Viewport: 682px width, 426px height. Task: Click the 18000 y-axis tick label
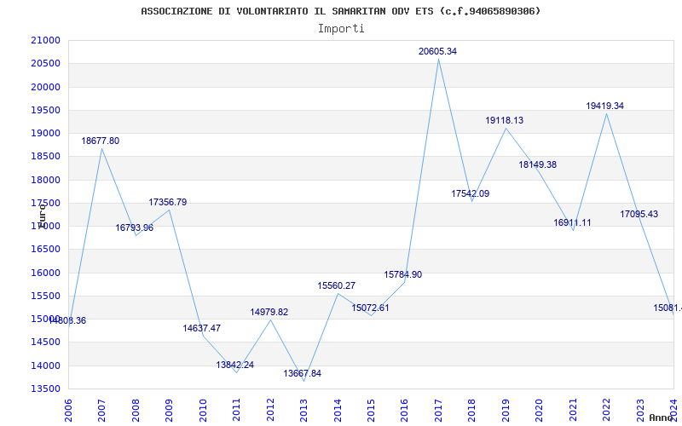[x=45, y=180]
